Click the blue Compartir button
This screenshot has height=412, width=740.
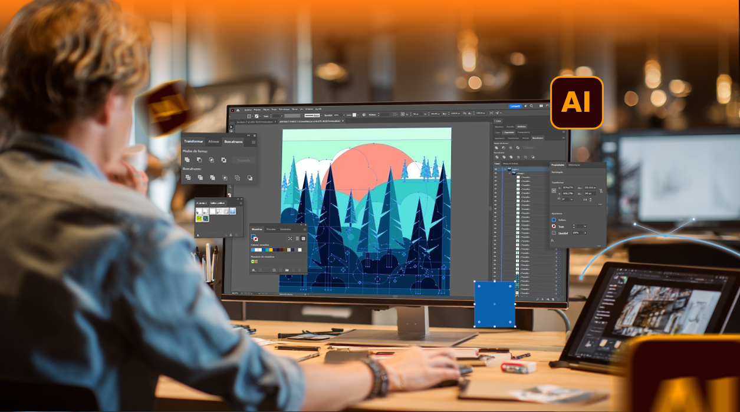click(515, 107)
